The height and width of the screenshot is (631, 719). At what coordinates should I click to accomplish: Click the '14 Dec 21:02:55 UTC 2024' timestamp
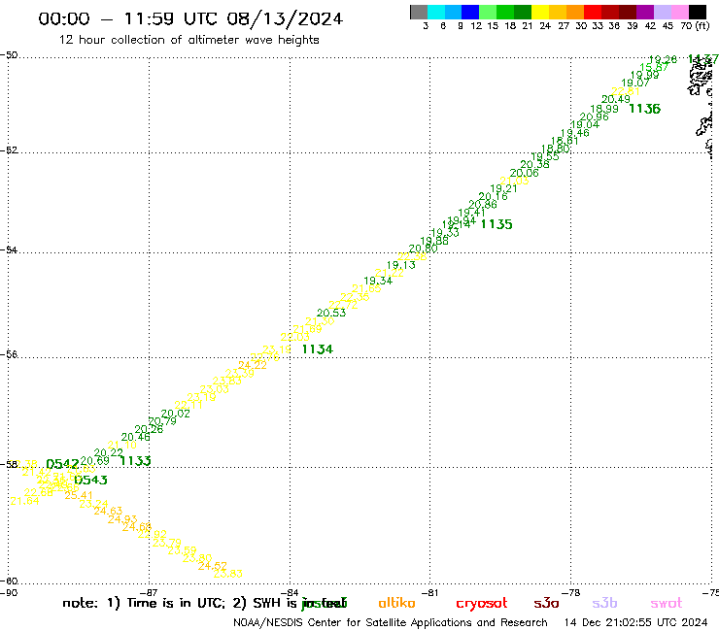pyautogui.click(x=636, y=623)
